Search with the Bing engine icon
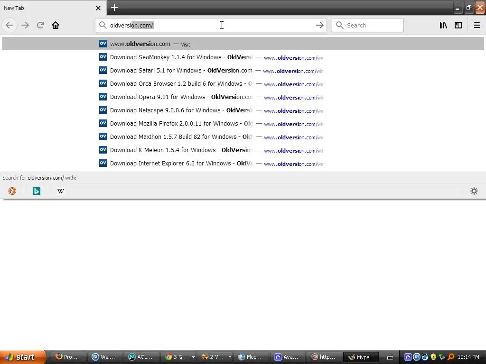Viewport: 486px width, 364px height. point(37,191)
